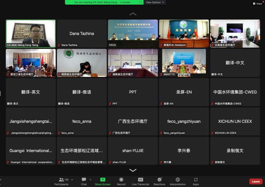Viewport: 265px width, 187px height.
Task: Expand the arrow next to Chat
Action: click(91, 180)
